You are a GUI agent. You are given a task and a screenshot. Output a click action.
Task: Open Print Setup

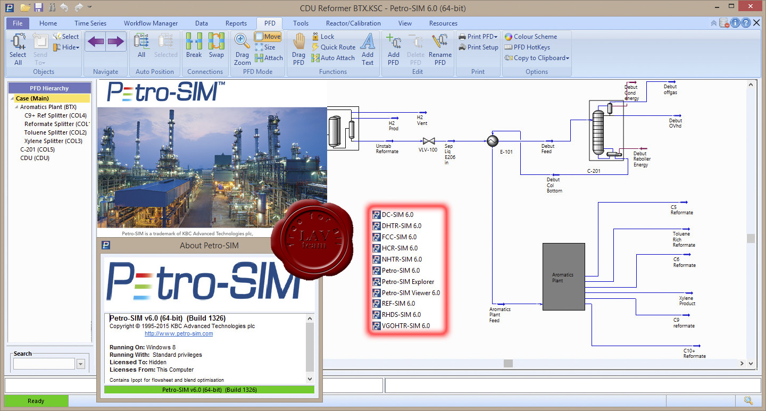click(478, 47)
